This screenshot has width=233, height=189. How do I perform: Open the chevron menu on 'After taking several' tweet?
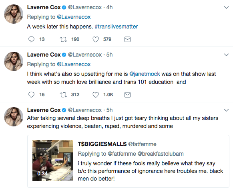click(226, 110)
